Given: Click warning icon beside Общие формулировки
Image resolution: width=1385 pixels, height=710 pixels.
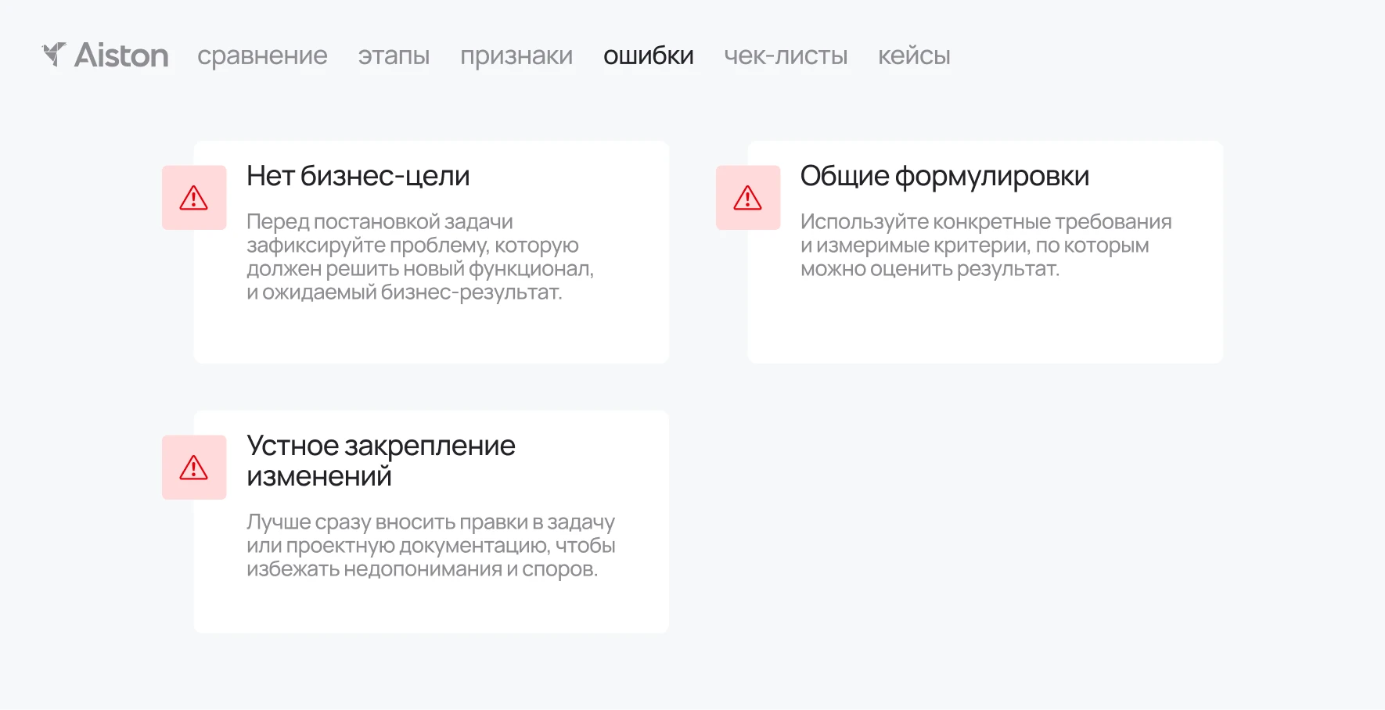Looking at the screenshot, I should click(x=748, y=198).
